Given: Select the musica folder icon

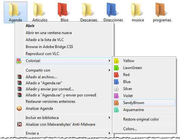Looking at the screenshot, I should tap(136, 10).
